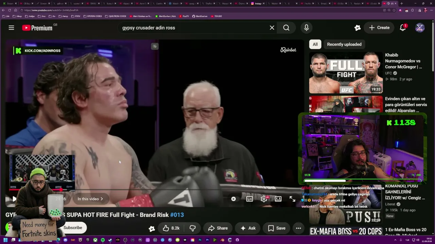
Task: Open player settings gear
Action: pos(264,199)
